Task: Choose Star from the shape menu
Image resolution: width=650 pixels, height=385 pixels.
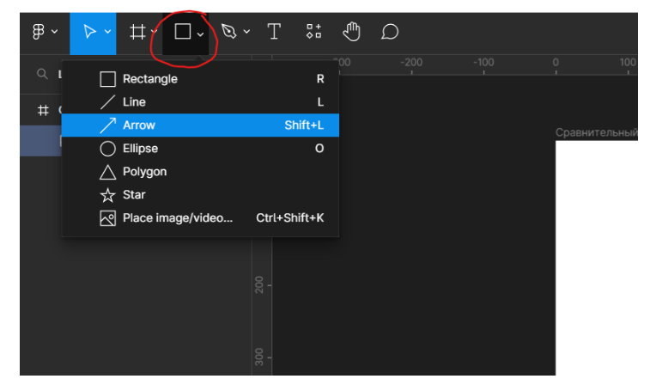Action: tap(134, 195)
